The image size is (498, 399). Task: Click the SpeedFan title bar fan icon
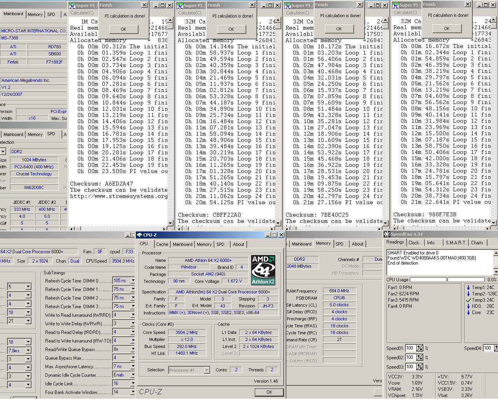tap(387, 234)
